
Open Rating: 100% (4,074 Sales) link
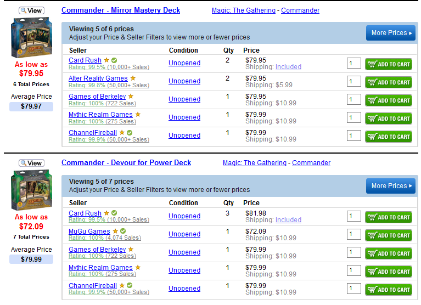pos(105,238)
